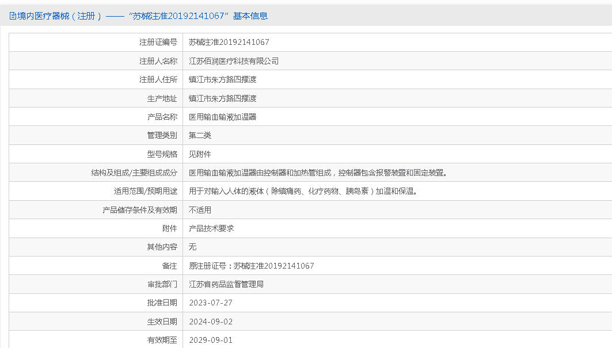Select the product name 医用输血输液加温器

click(x=222, y=117)
